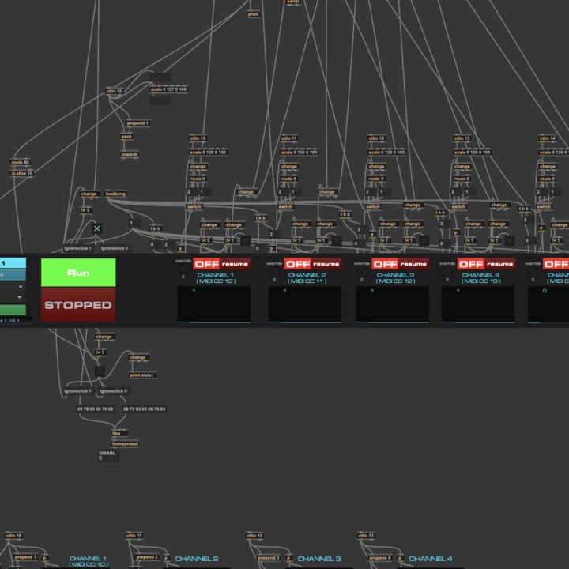Click the 'print state:' object
The image size is (569, 569).
[x=142, y=375]
